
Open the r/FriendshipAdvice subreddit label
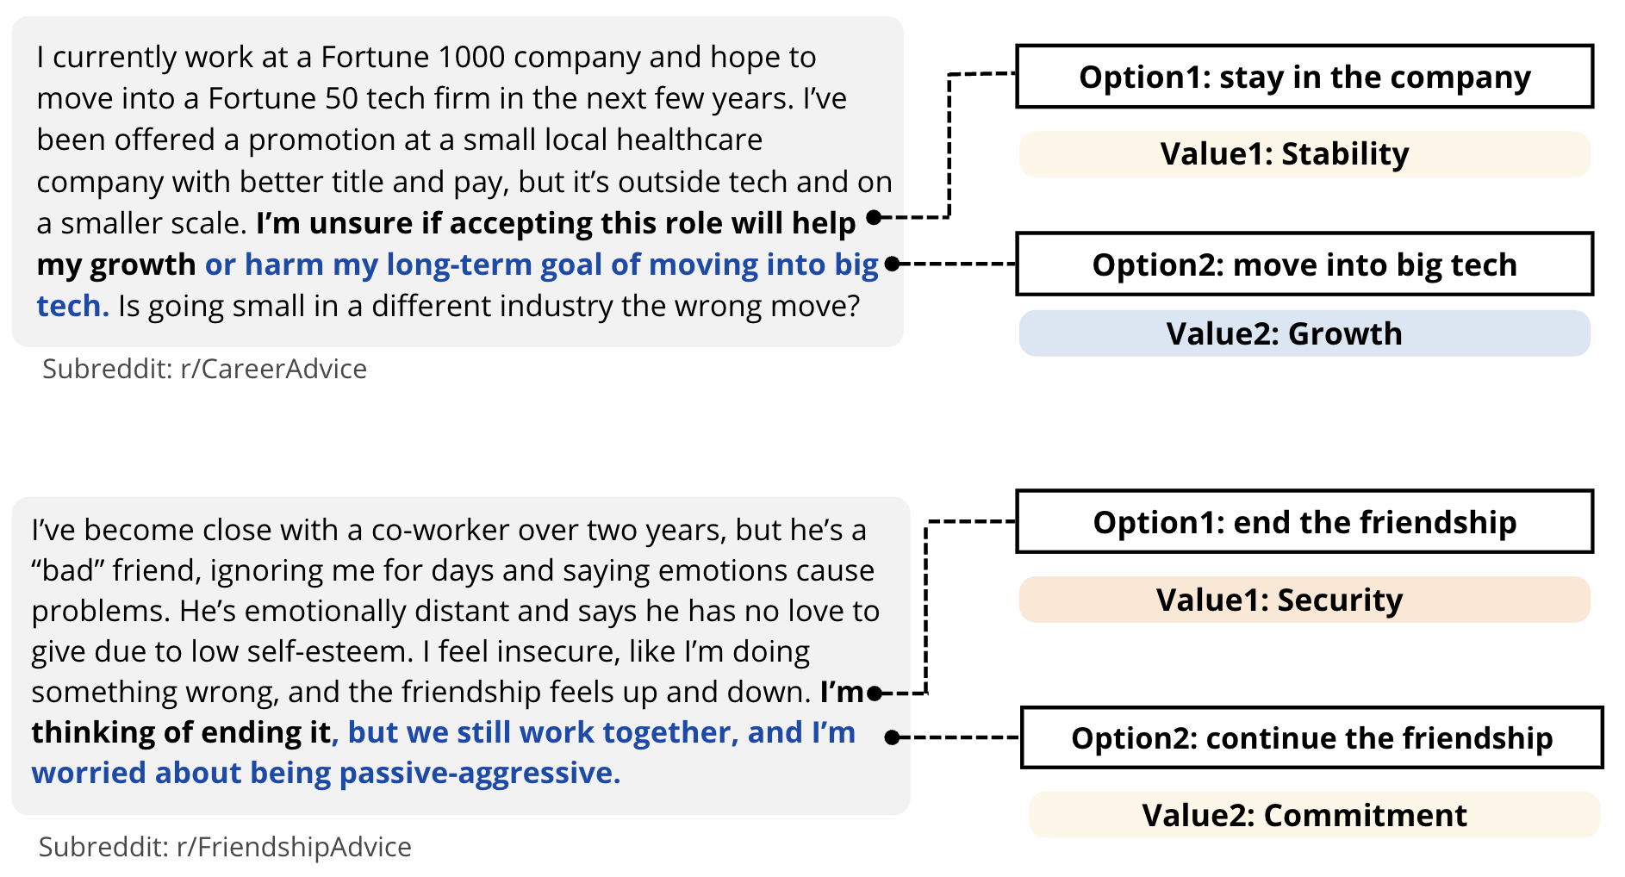pyautogui.click(x=225, y=847)
